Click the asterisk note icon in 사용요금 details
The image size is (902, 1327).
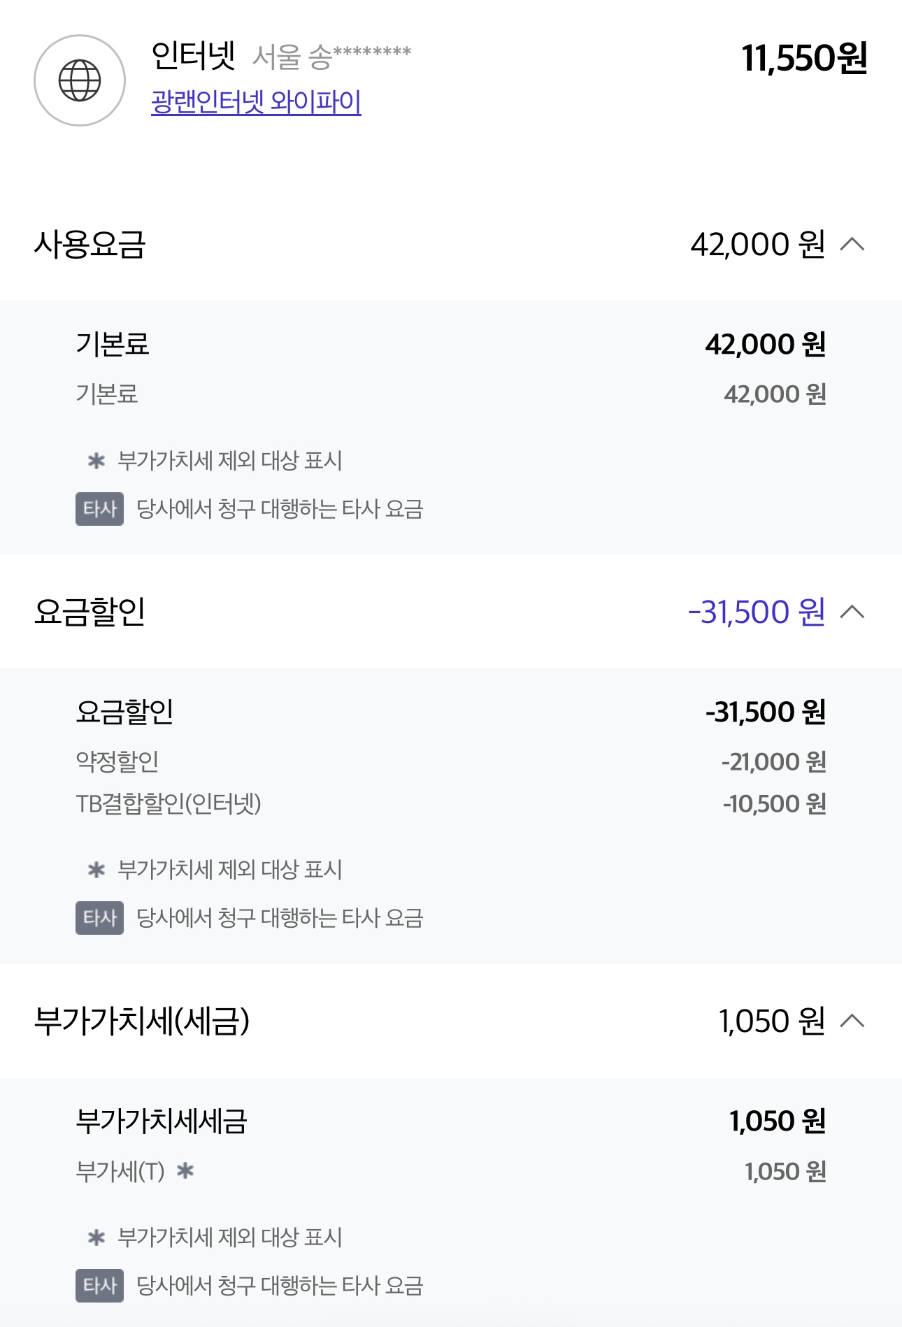(96, 461)
